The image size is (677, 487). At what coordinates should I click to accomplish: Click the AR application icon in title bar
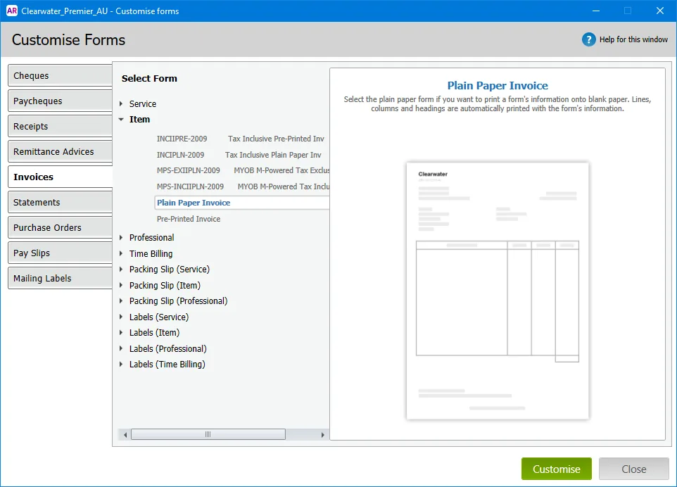(x=12, y=11)
